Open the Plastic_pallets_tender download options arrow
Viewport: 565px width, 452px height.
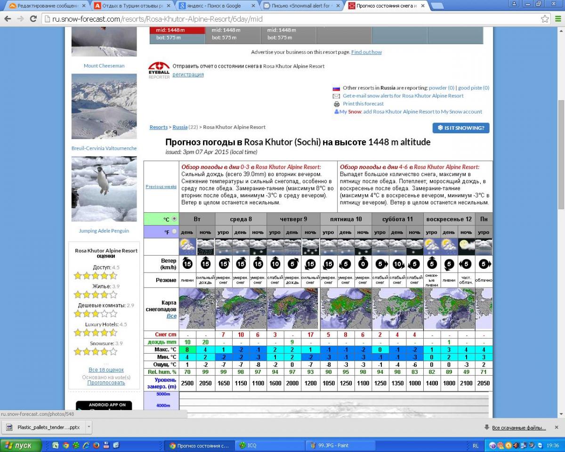tap(89, 428)
